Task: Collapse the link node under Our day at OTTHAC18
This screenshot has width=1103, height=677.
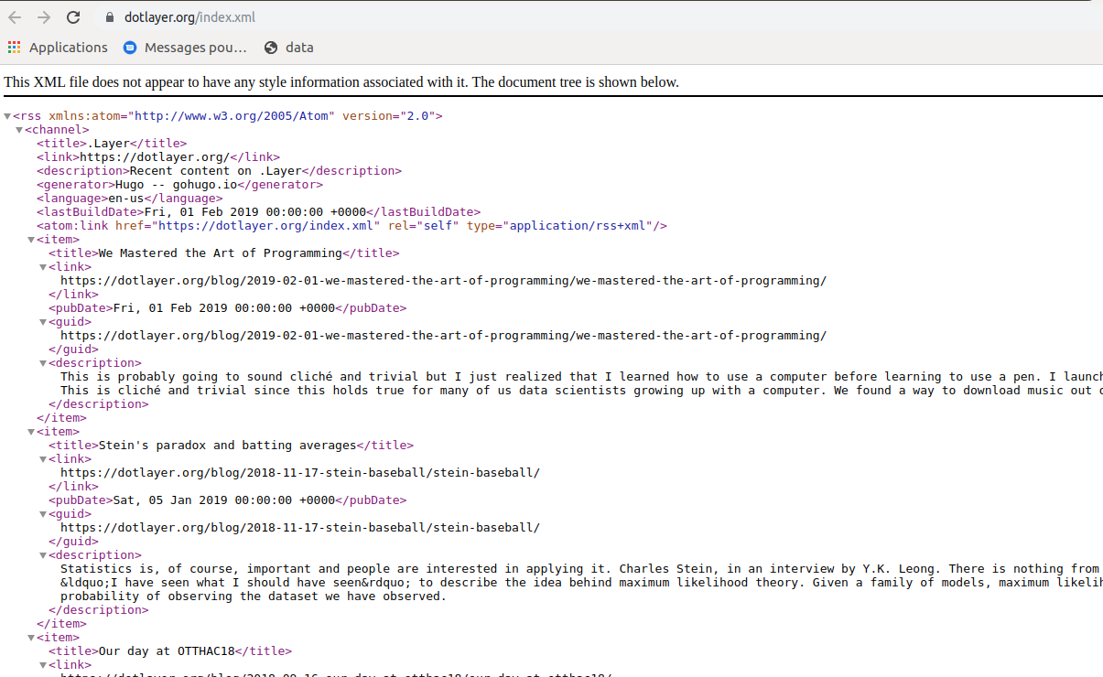Action: pos(43,666)
